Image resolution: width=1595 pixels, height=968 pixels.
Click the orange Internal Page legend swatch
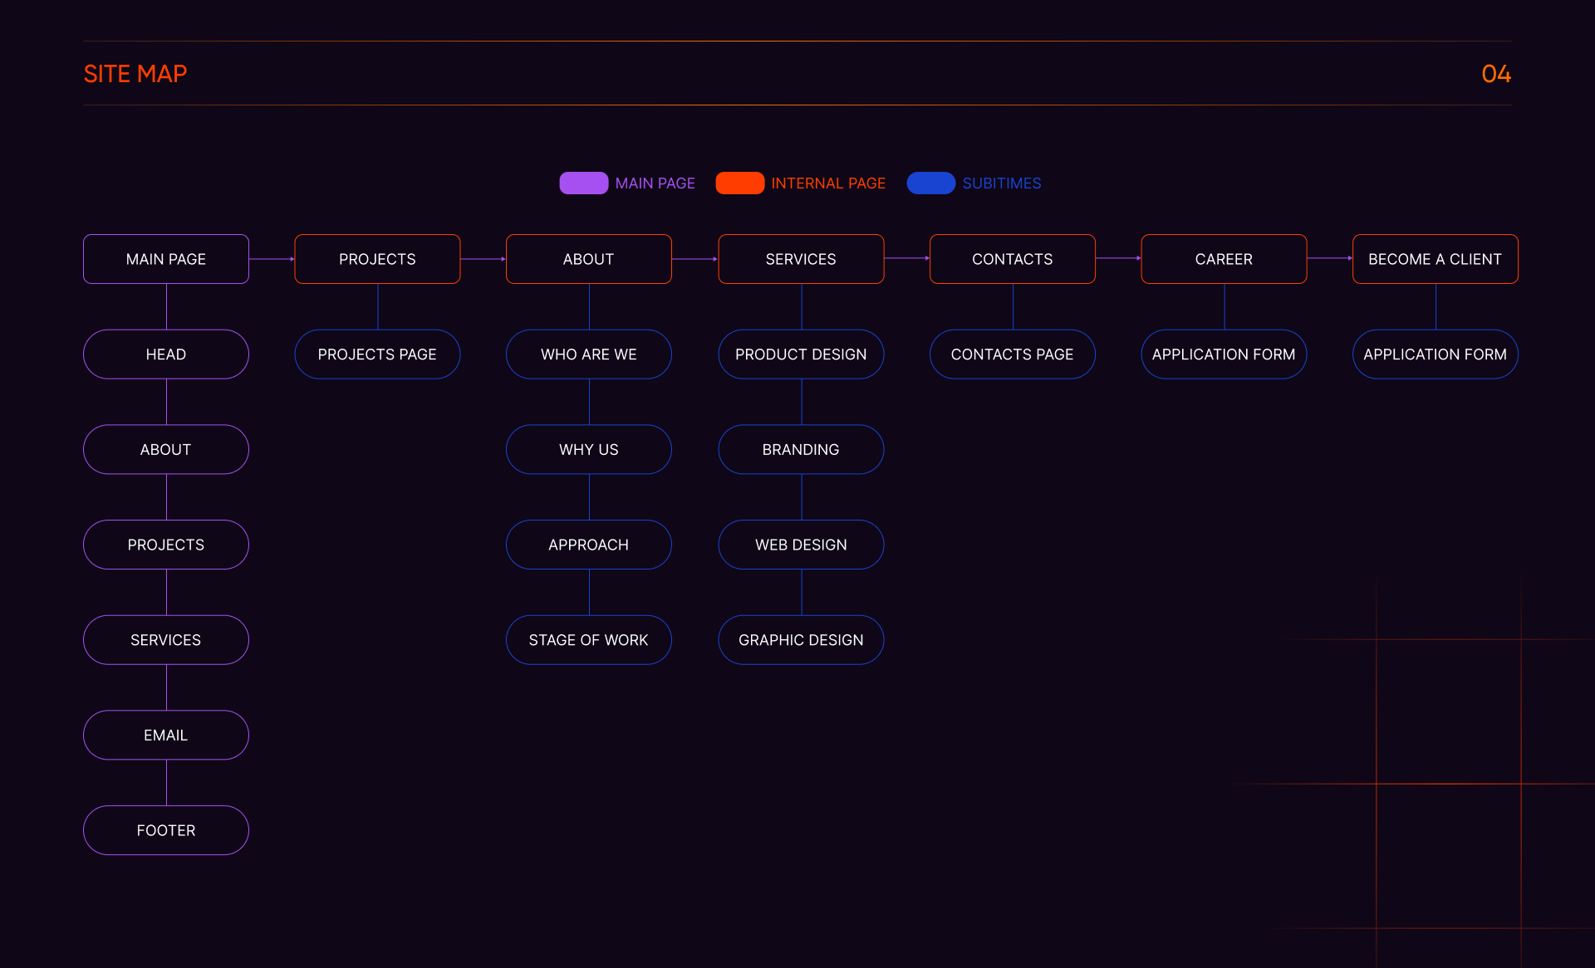739,183
